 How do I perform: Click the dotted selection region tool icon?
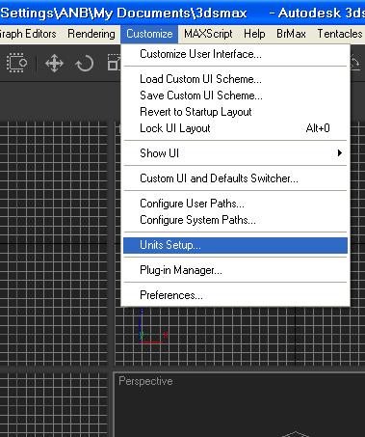click(16, 63)
